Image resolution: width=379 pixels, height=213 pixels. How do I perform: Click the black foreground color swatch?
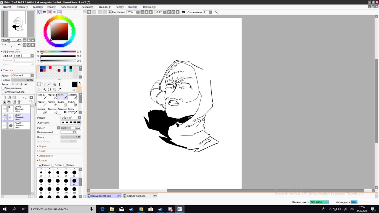75,85
